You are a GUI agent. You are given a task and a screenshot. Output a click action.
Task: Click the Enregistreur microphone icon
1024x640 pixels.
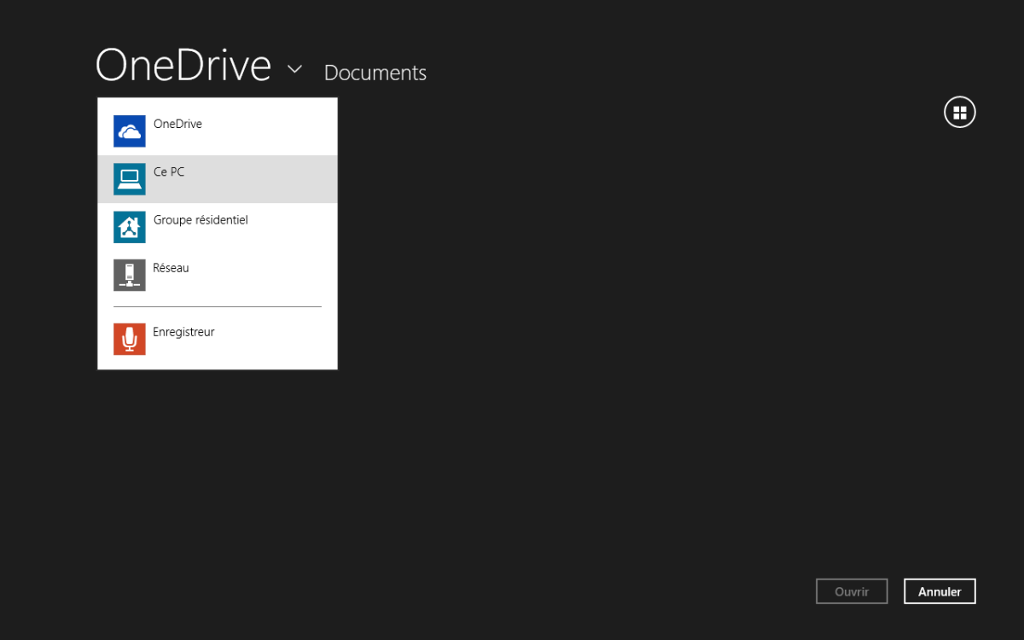pos(130,339)
